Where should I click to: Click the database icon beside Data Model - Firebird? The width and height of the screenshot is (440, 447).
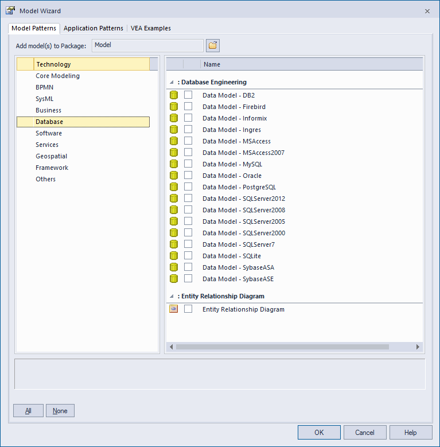[174, 106]
